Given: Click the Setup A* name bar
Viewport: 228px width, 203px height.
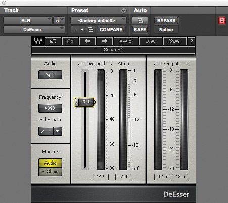Looking at the screenshot, I should coord(113,50).
